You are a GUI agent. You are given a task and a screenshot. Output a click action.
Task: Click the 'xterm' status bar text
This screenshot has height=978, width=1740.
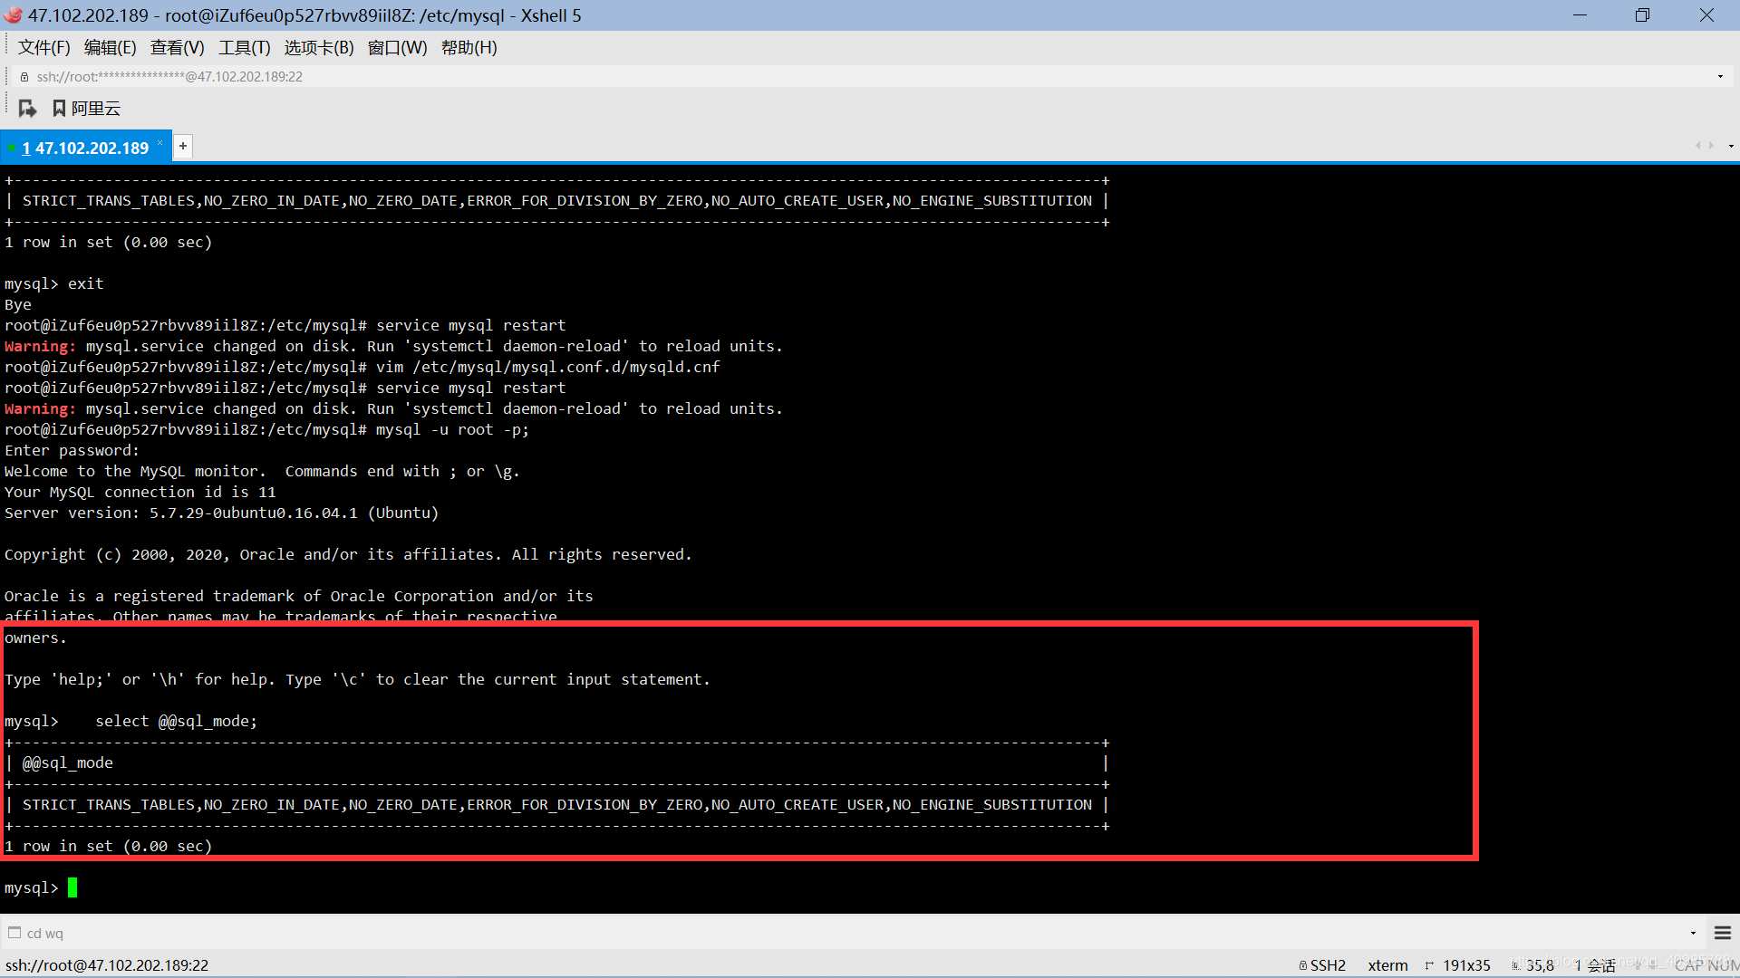coord(1387,965)
